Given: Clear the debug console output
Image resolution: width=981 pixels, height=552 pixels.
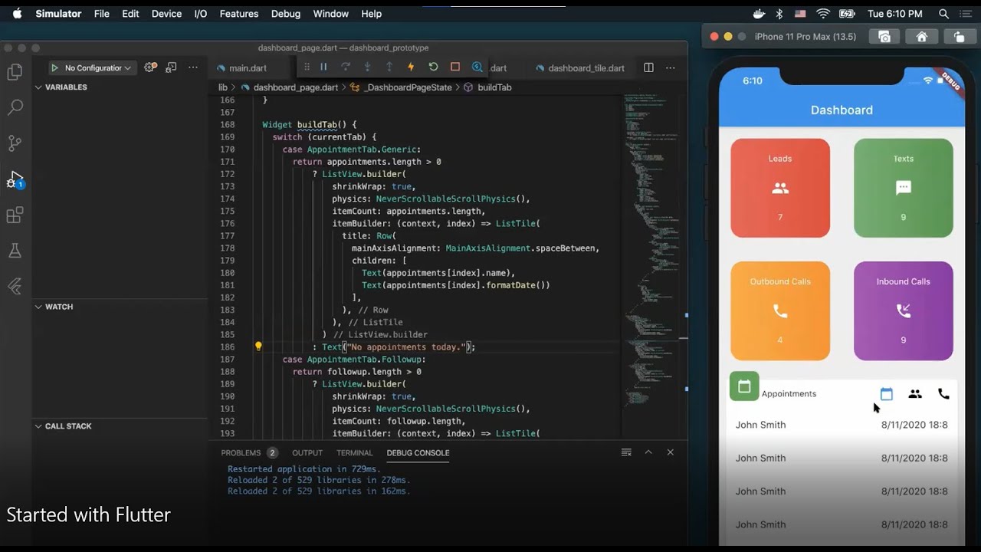Looking at the screenshot, I should 626,452.
